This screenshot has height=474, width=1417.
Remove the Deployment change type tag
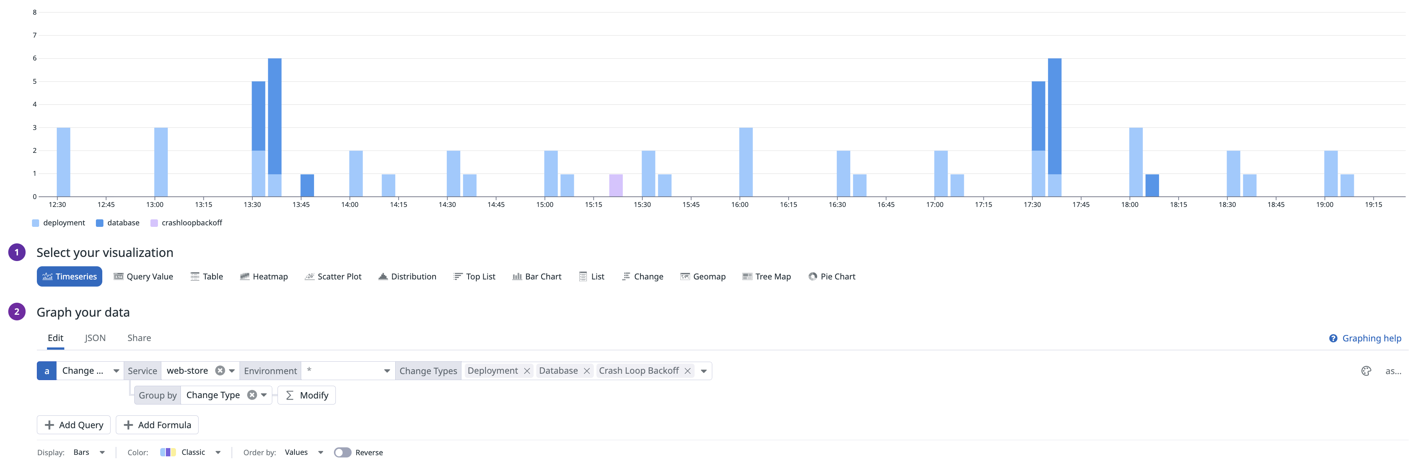pyautogui.click(x=527, y=371)
